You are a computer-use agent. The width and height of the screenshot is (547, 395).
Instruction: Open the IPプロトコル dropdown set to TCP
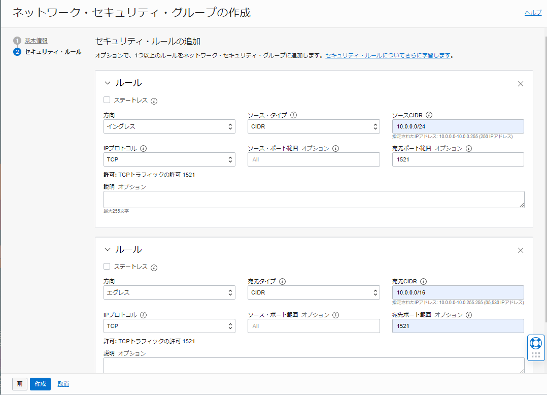coord(169,159)
